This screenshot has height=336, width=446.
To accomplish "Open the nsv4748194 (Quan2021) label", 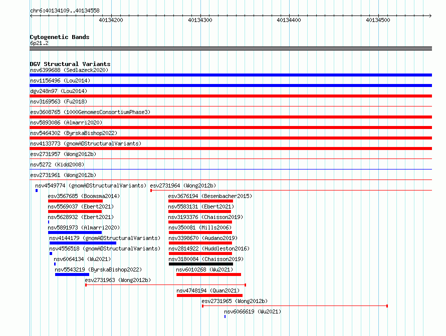I will coord(208,290).
